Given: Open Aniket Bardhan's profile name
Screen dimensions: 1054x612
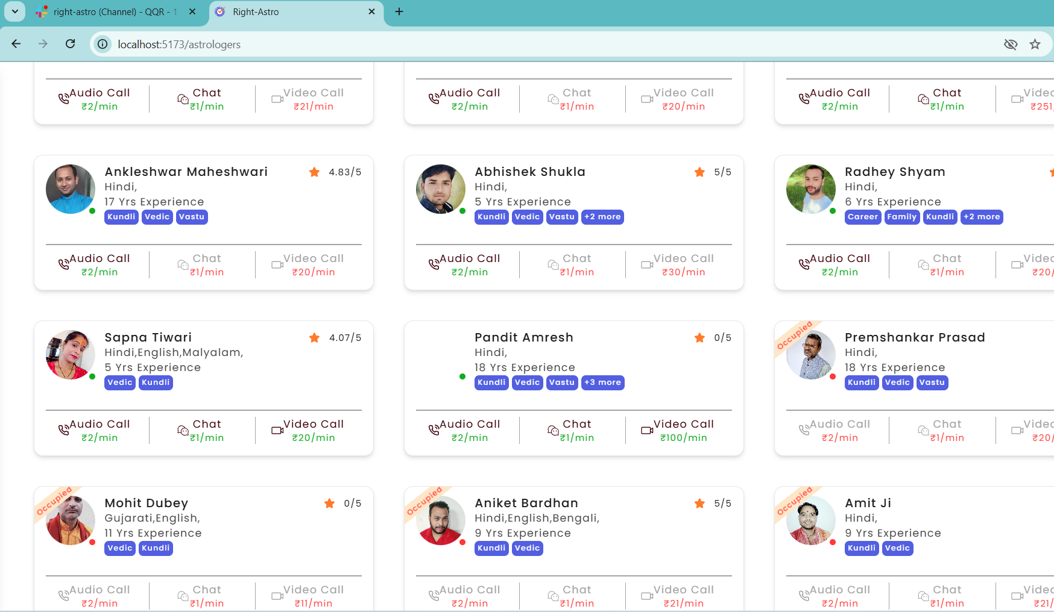Looking at the screenshot, I should click(526, 503).
